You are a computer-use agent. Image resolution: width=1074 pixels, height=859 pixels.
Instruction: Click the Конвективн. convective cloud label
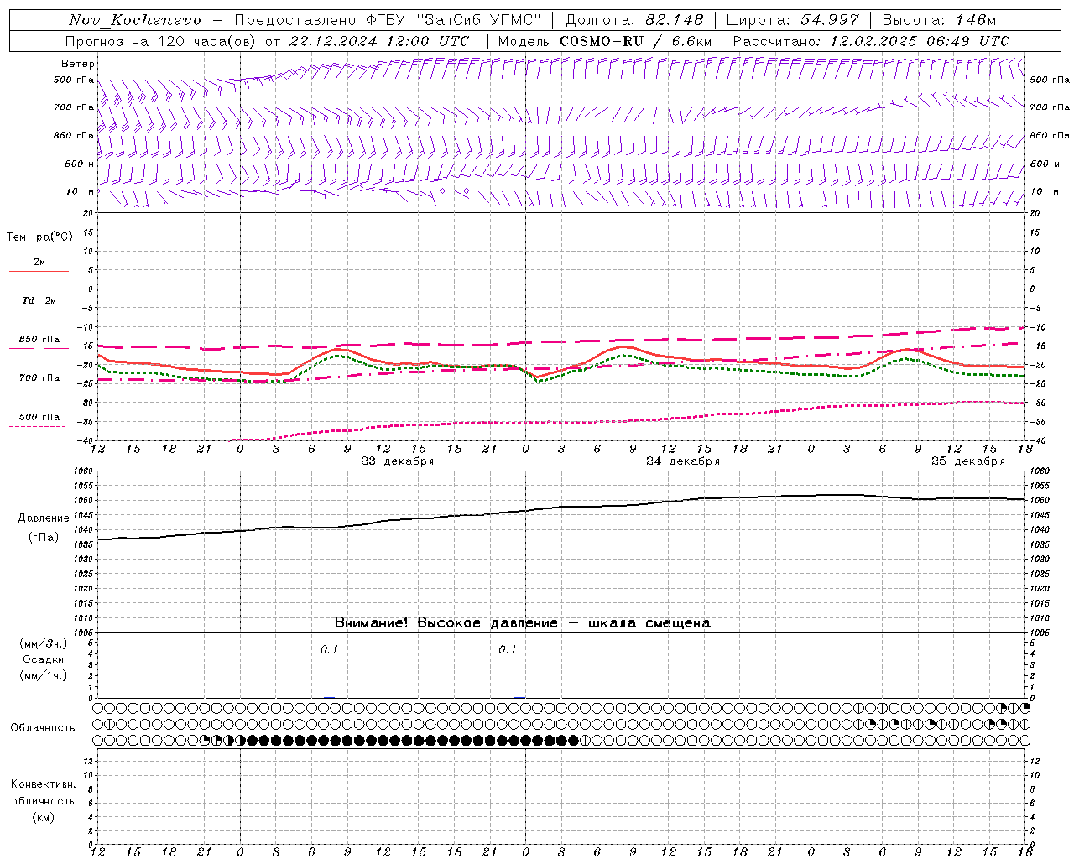tap(43, 784)
